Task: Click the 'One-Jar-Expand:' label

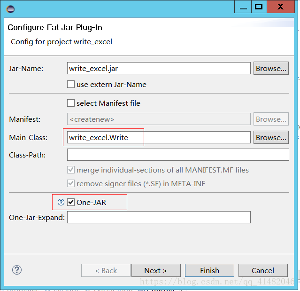Action: 37,218
